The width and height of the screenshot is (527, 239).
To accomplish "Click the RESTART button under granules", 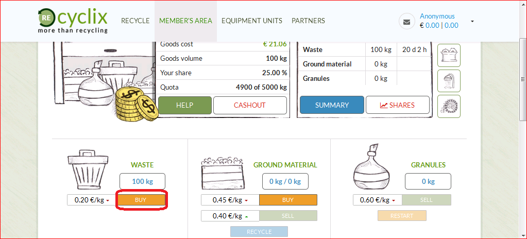I will point(402,216).
